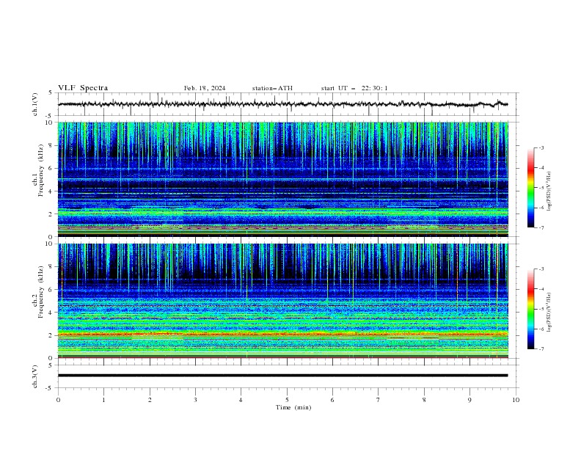Click the red 2 kHz band in ch.2 spectrogram

coord(282,334)
